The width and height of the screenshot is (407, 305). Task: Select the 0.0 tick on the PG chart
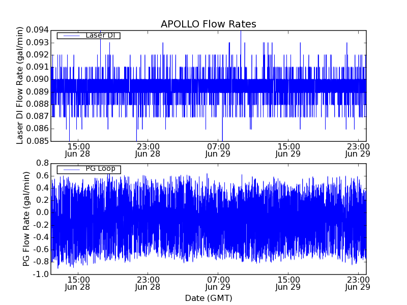(42, 213)
